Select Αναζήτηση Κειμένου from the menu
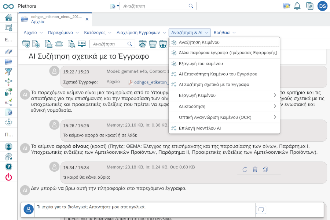 (224, 42)
